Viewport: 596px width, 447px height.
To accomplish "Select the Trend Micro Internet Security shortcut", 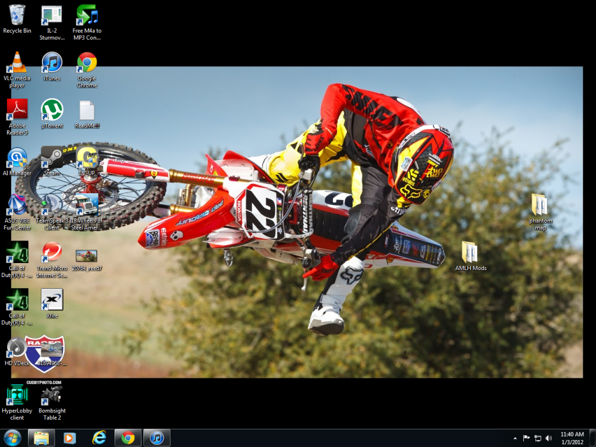I will (52, 253).
